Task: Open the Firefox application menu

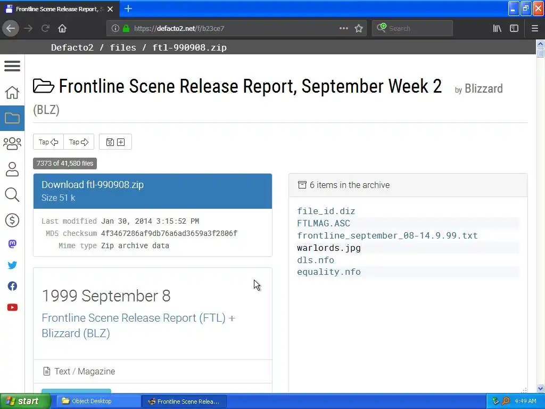Action: pyautogui.click(x=534, y=28)
